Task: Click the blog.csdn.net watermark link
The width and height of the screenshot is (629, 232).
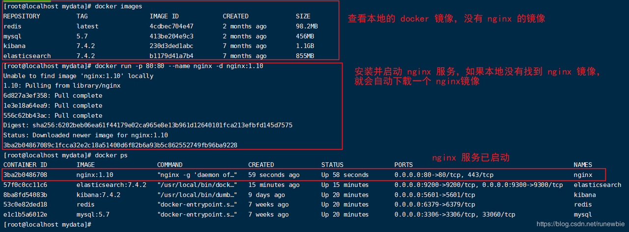Action: tap(581, 224)
